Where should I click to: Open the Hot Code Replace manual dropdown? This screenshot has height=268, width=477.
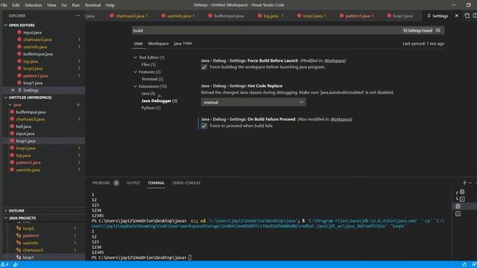(253, 103)
